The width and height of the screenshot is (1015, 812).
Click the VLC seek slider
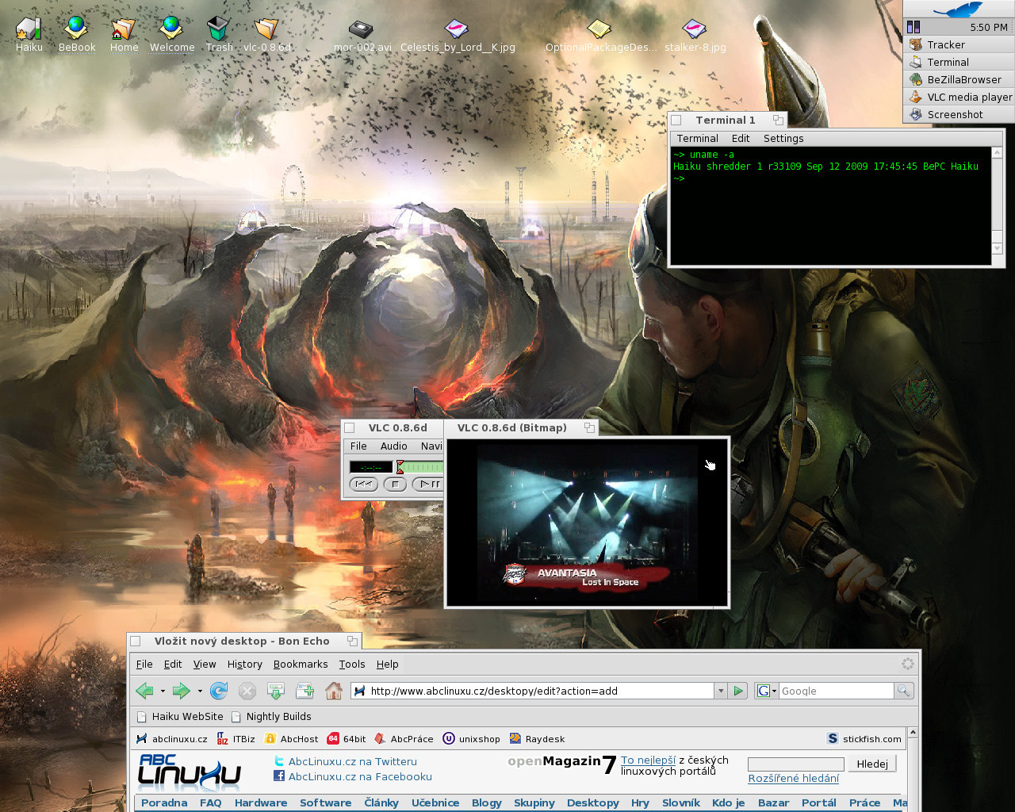(x=420, y=466)
